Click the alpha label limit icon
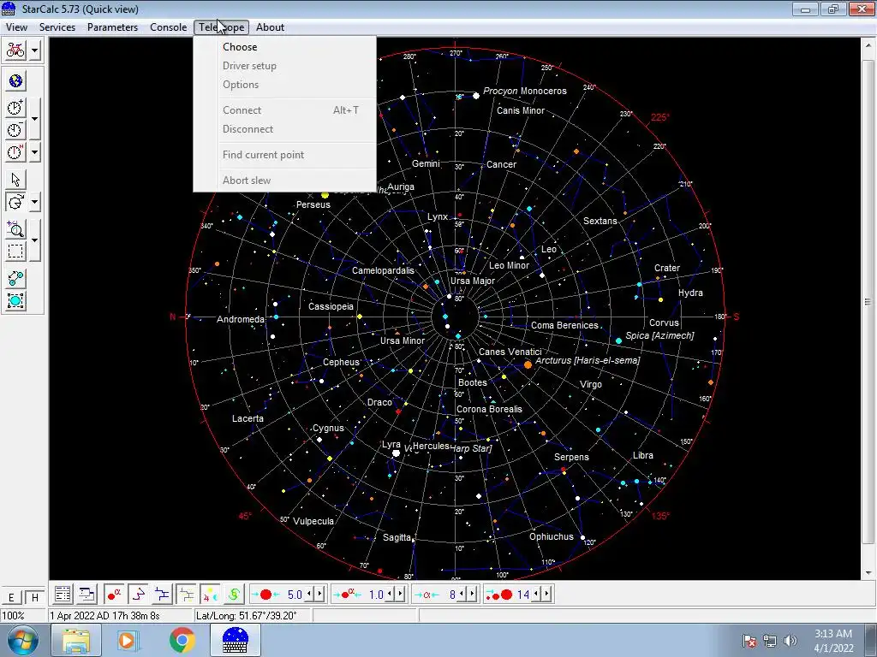Screen dimensions: 877x657 coord(427,595)
